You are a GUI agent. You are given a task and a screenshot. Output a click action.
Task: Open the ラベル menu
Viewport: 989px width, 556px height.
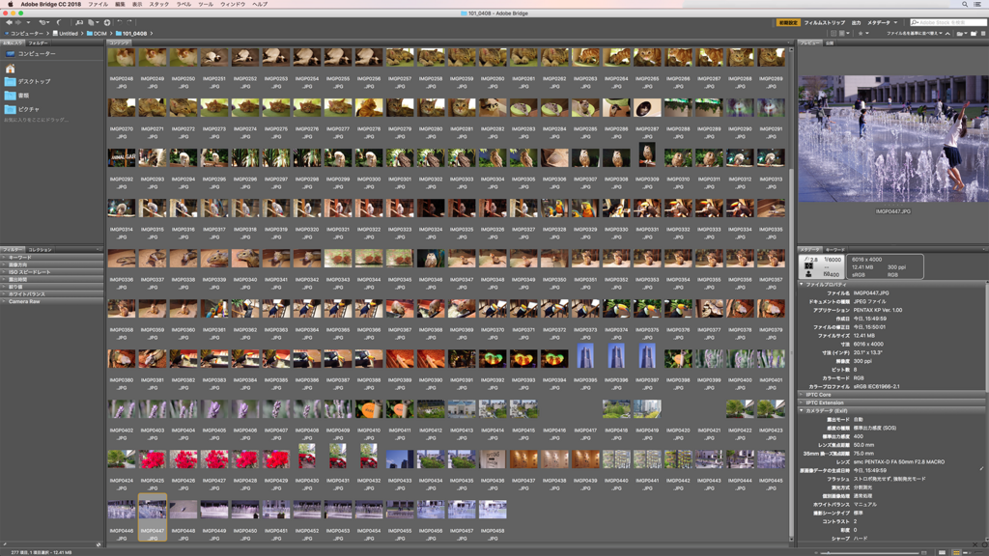click(x=184, y=5)
